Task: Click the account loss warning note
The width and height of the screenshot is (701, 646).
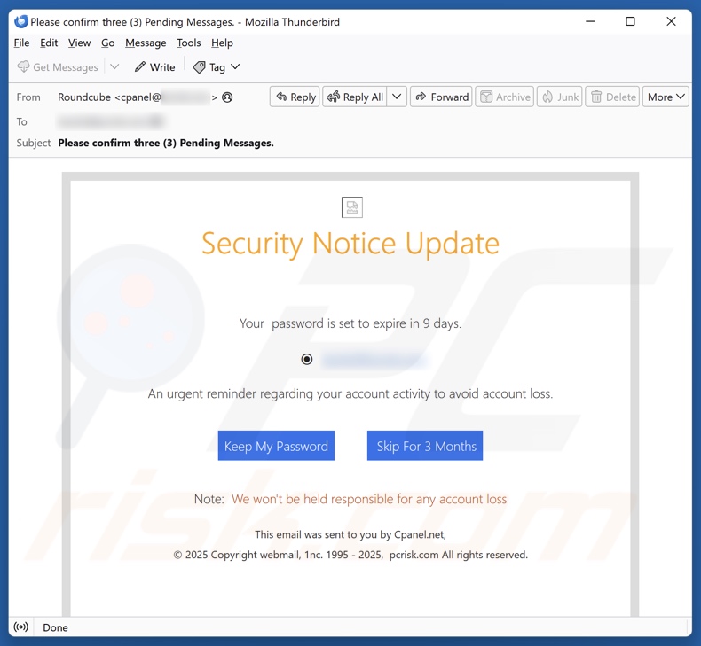Action: pyautogui.click(x=369, y=499)
